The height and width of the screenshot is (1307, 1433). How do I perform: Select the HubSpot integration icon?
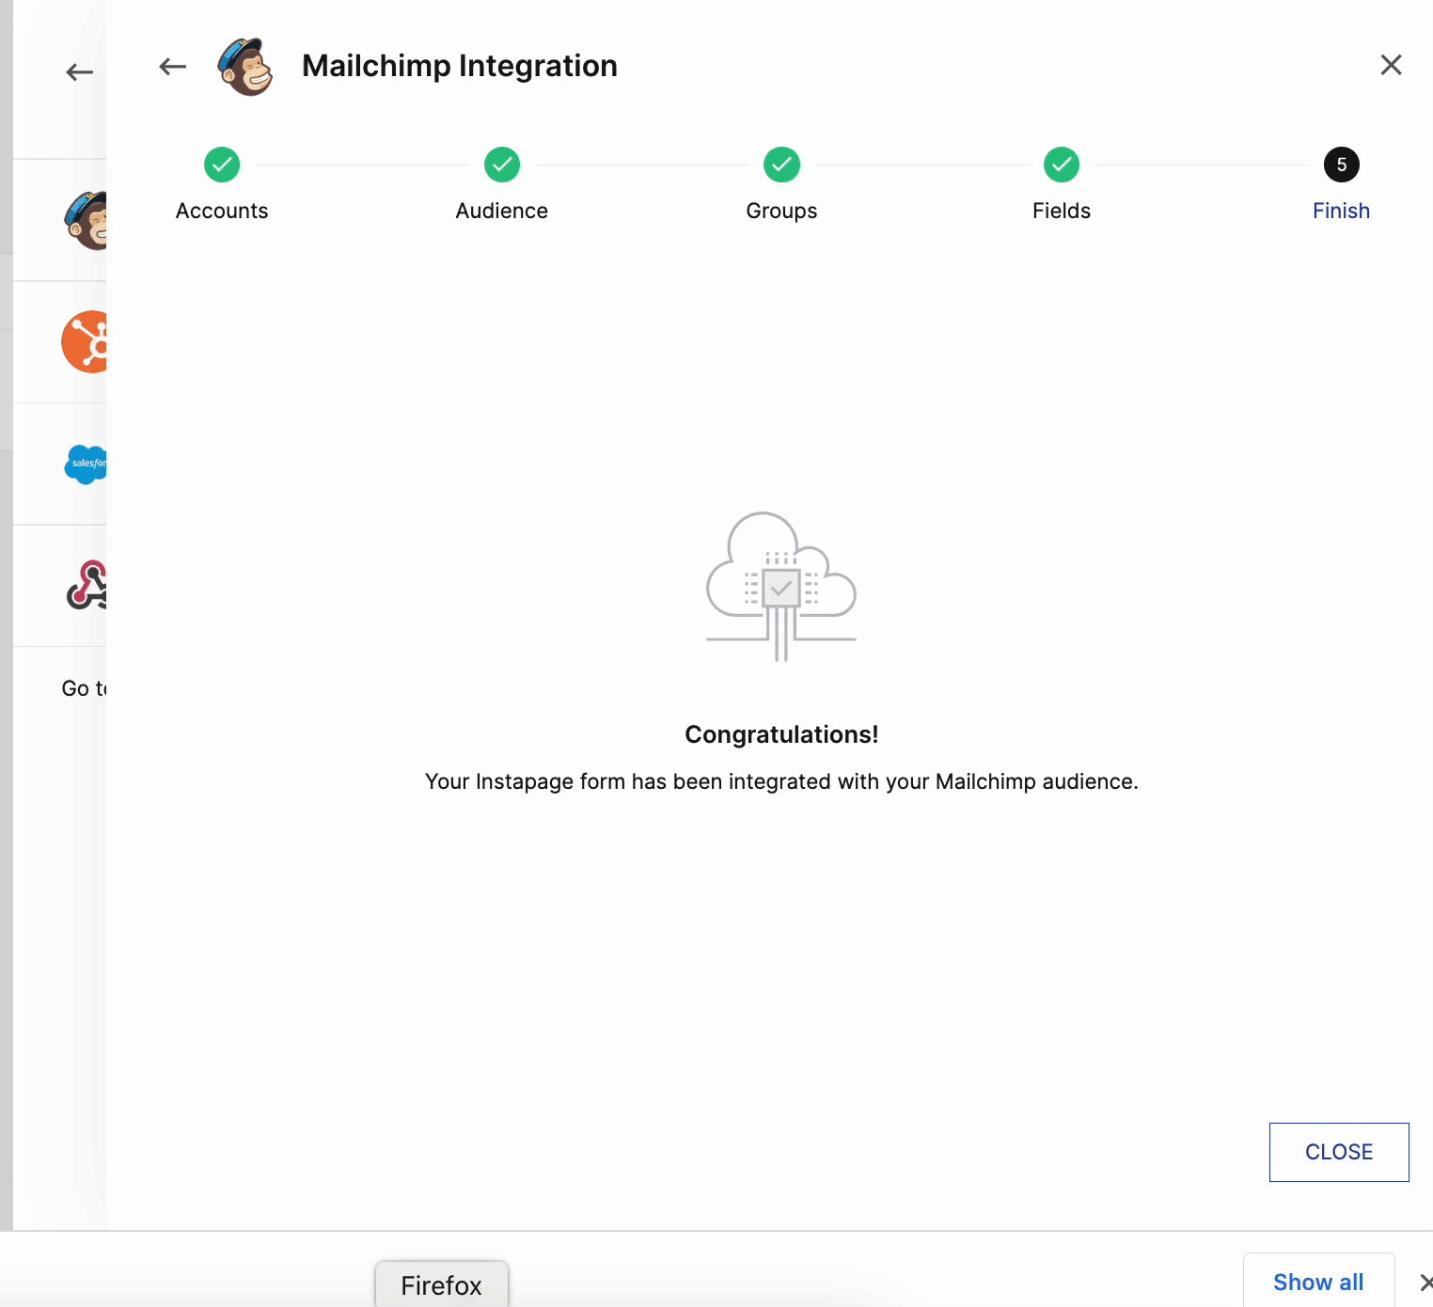85,341
